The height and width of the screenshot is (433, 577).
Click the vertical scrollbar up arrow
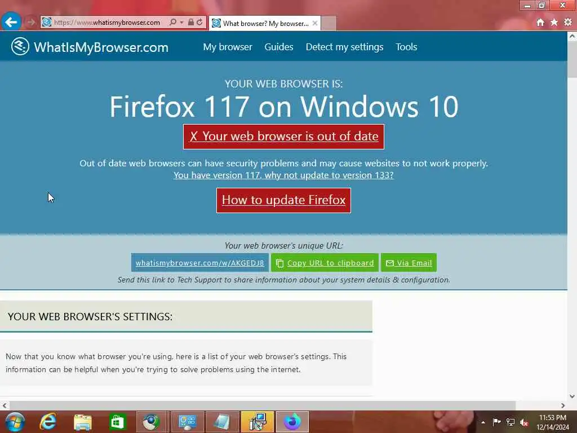click(572, 37)
